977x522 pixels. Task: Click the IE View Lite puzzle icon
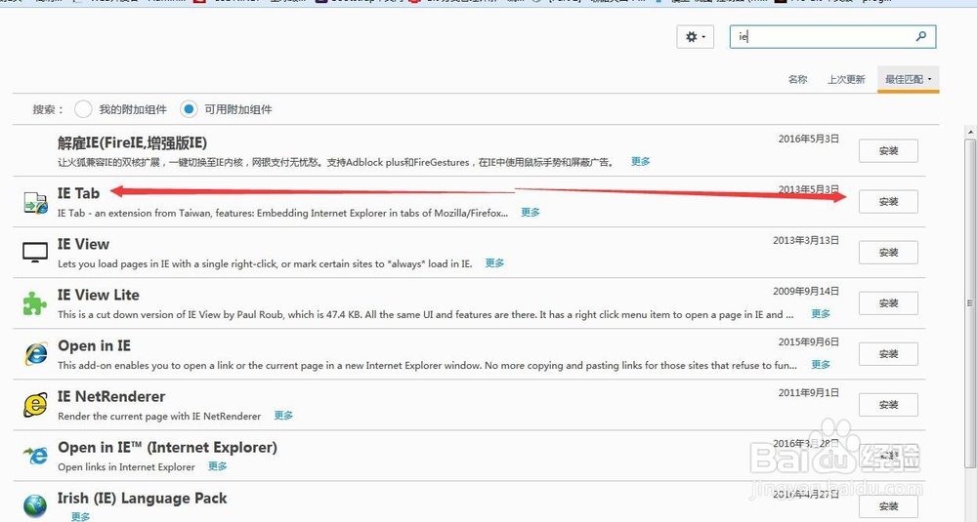tap(35, 303)
